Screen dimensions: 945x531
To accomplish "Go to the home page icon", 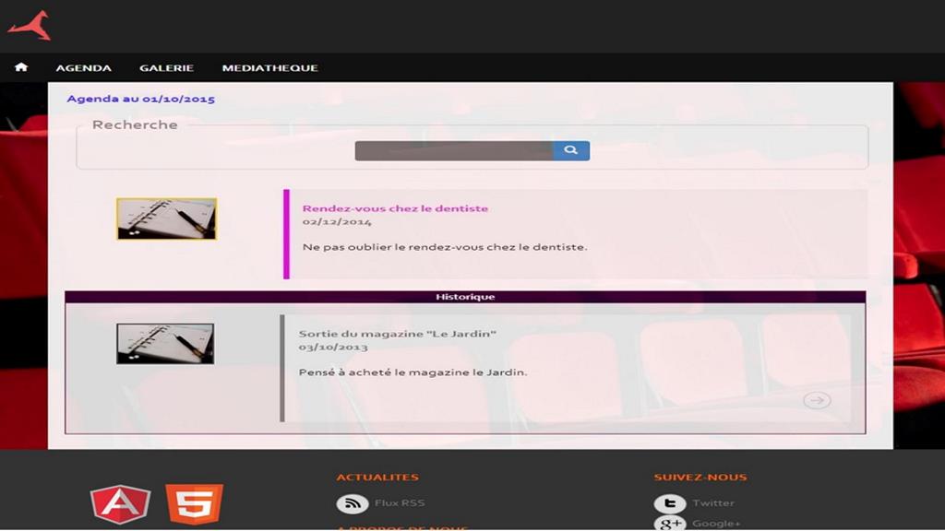I will [21, 66].
